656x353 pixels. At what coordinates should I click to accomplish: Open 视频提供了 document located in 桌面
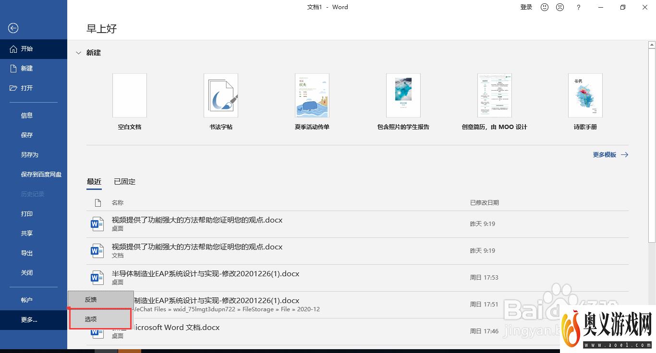point(357,224)
